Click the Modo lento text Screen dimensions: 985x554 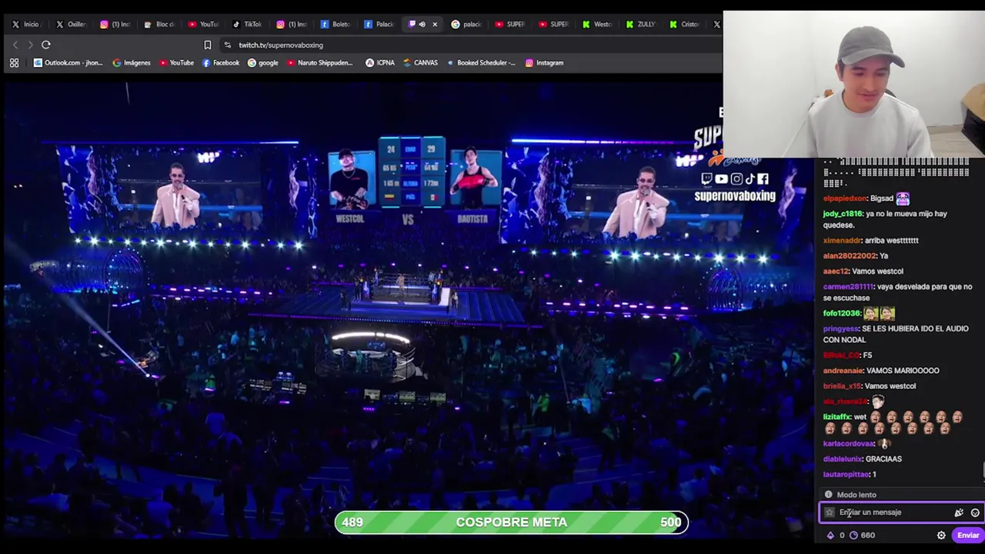point(856,495)
